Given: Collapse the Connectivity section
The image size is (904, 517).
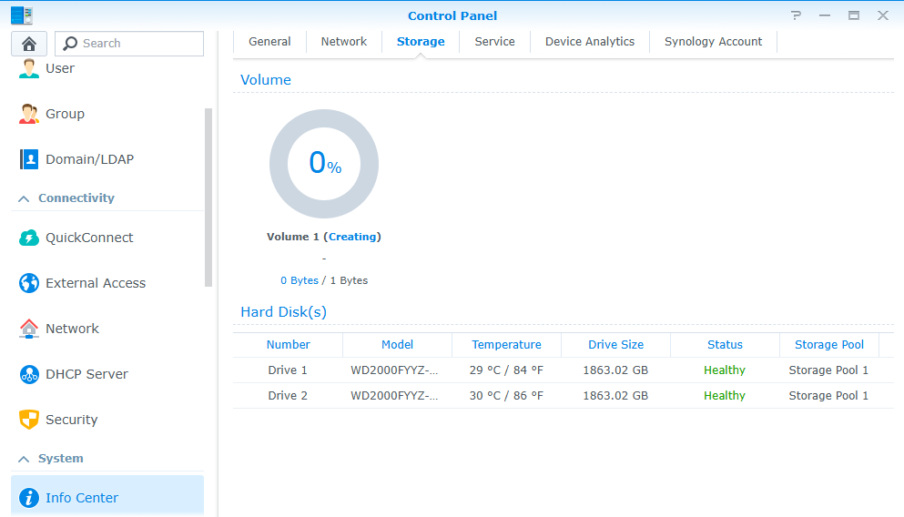Looking at the screenshot, I should coord(24,198).
